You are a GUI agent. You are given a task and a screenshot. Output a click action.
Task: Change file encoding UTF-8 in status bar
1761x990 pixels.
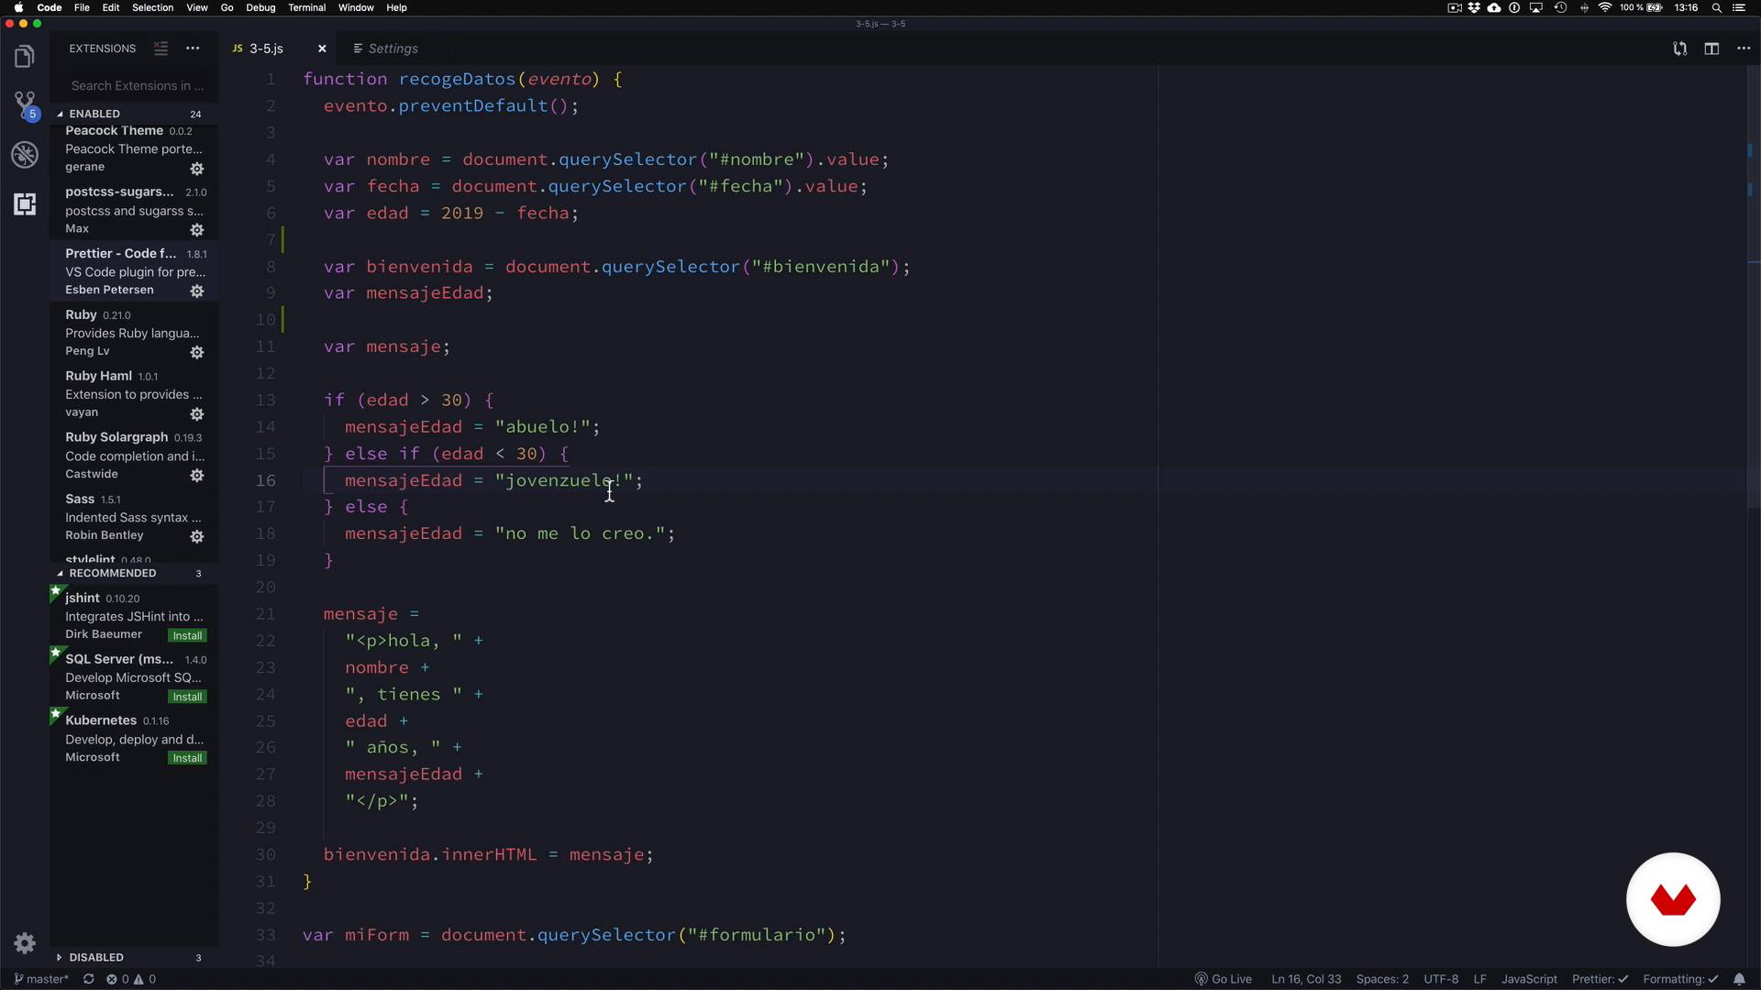coord(1441,979)
